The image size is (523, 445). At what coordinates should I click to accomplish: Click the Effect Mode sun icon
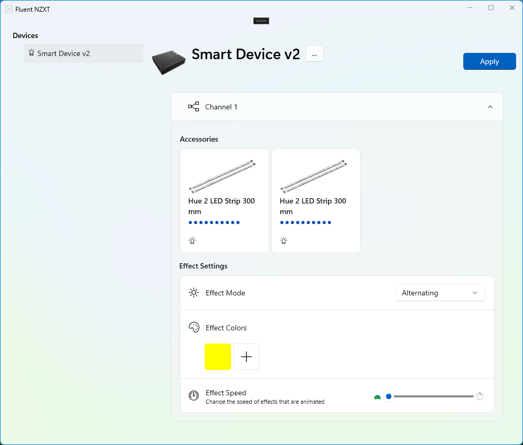(194, 293)
